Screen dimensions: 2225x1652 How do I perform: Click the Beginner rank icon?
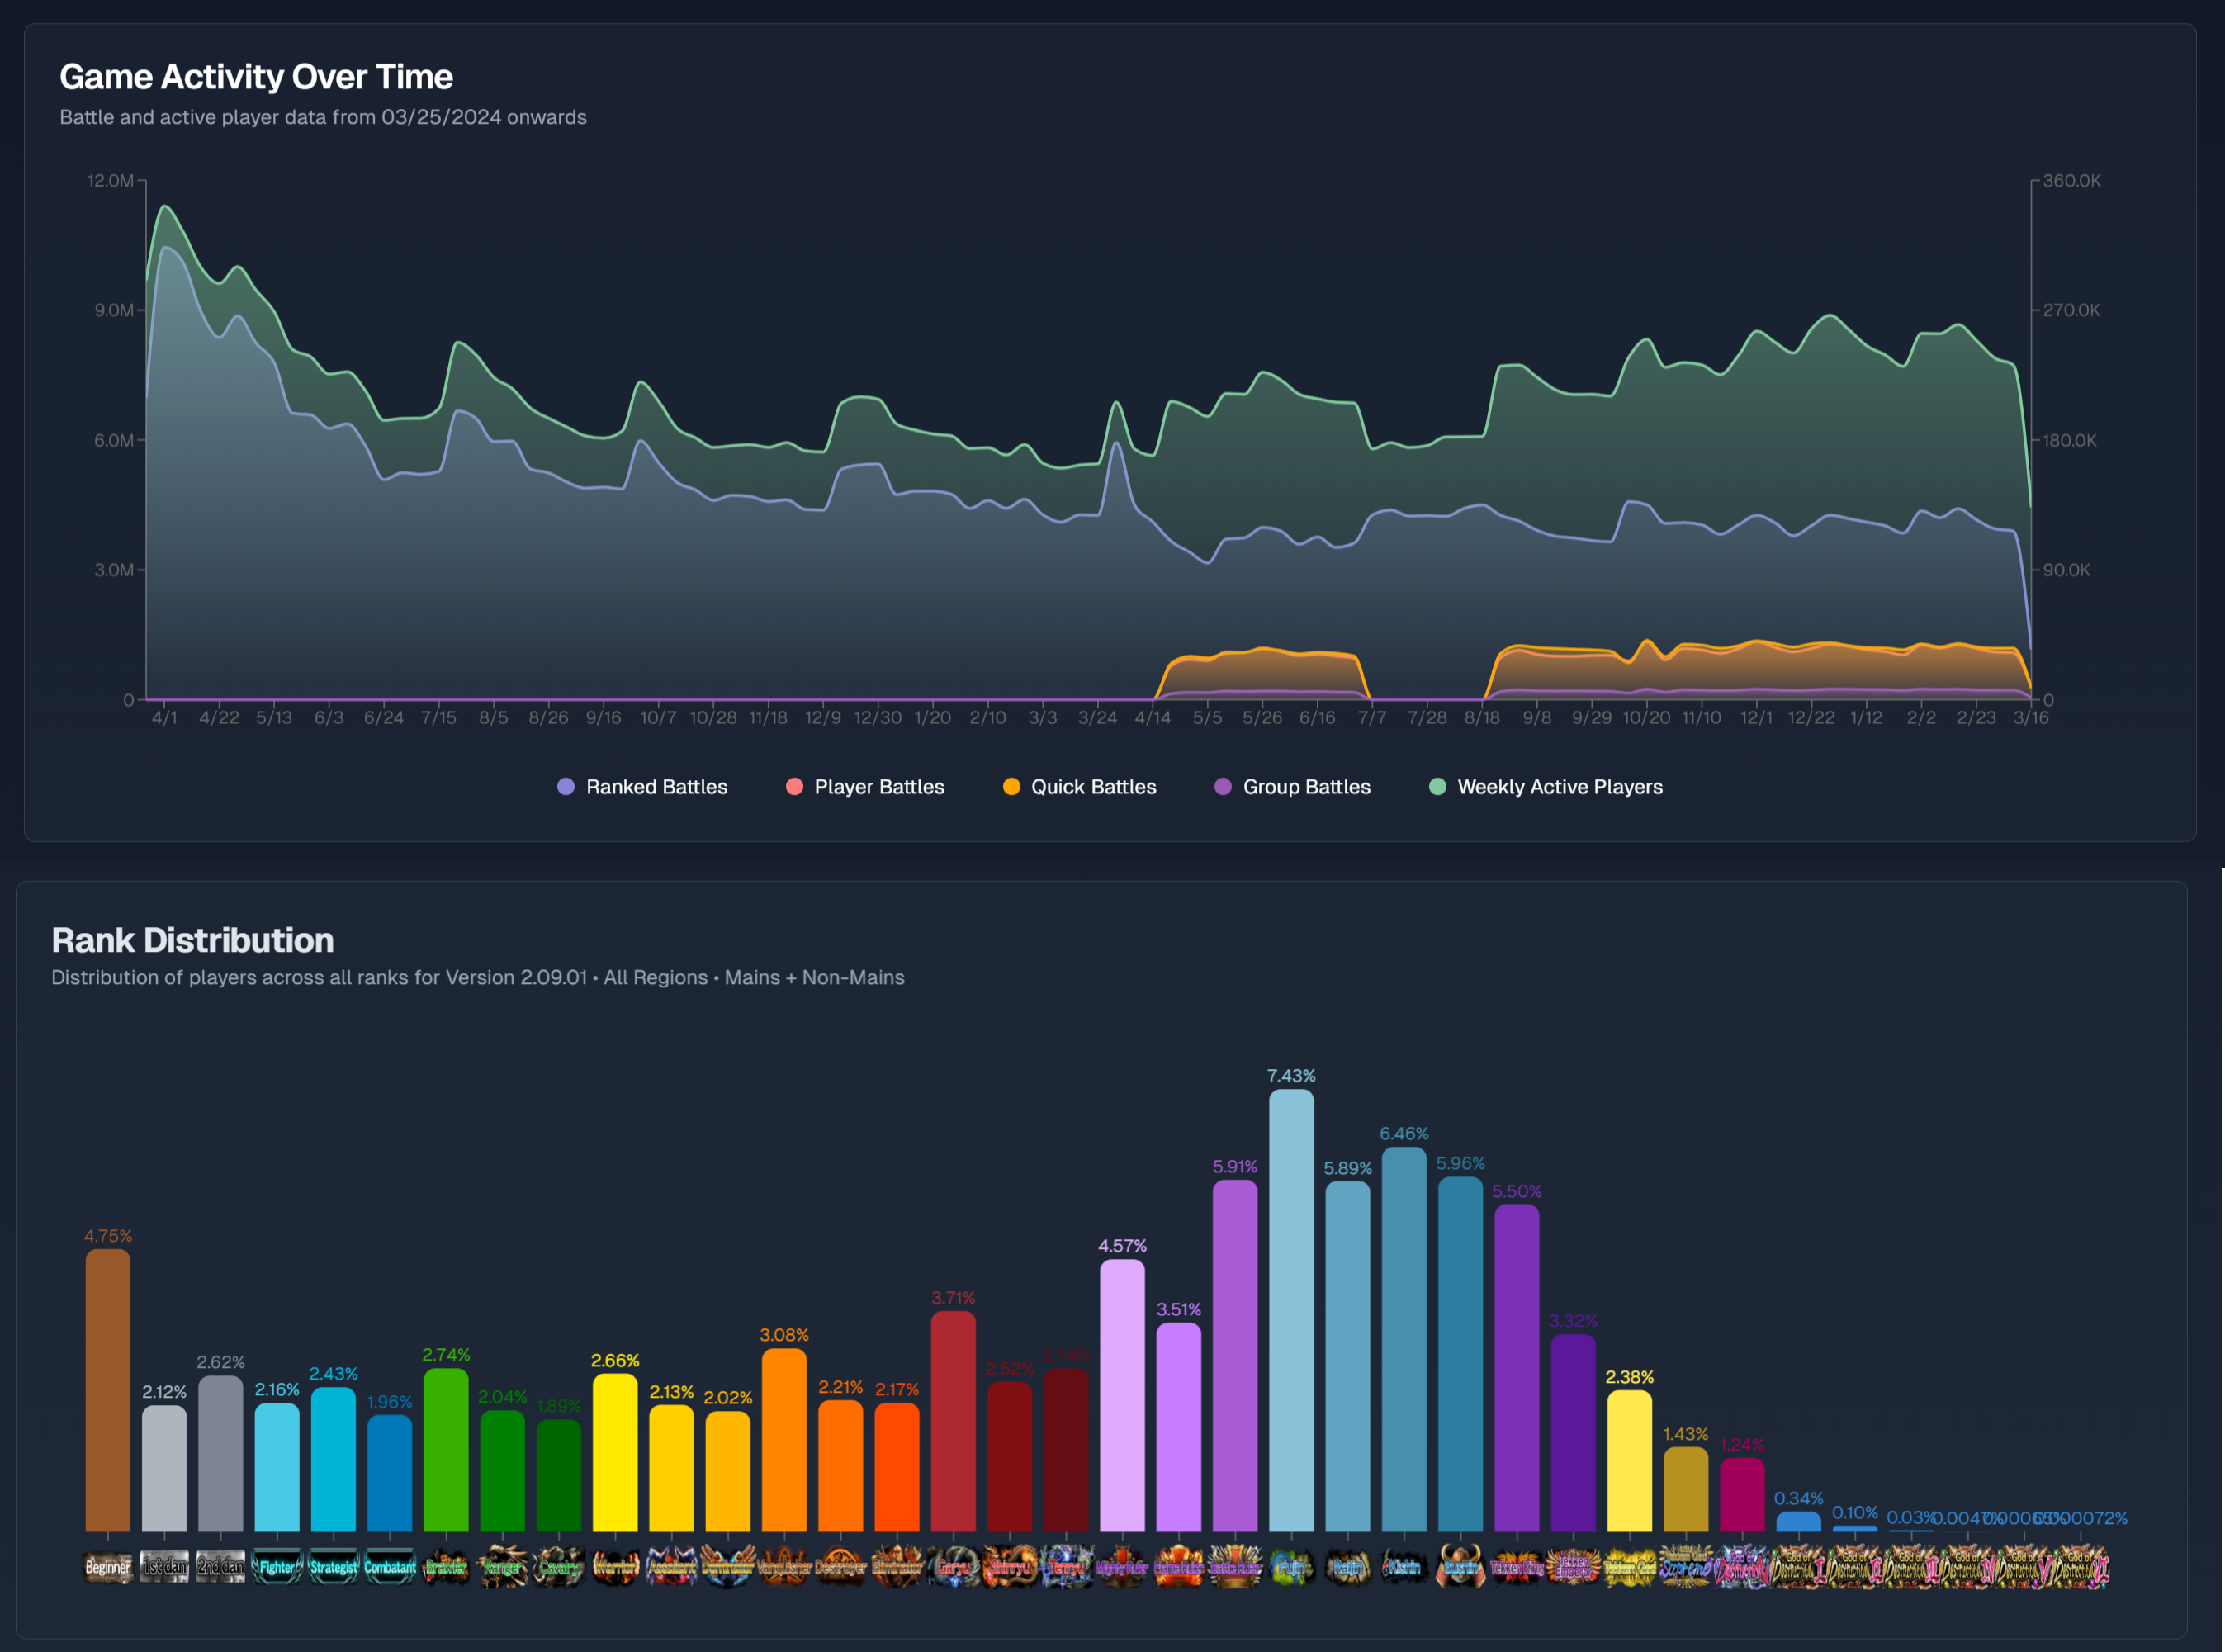click(108, 1567)
